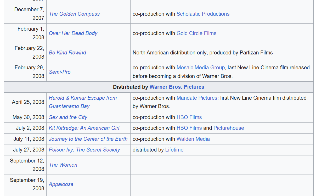Open the Sex and the City link
The height and width of the screenshot is (196, 316).
point(68,117)
